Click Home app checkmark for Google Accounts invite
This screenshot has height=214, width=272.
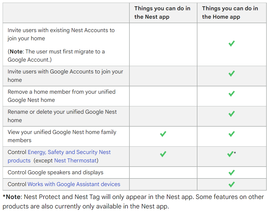point(231,73)
